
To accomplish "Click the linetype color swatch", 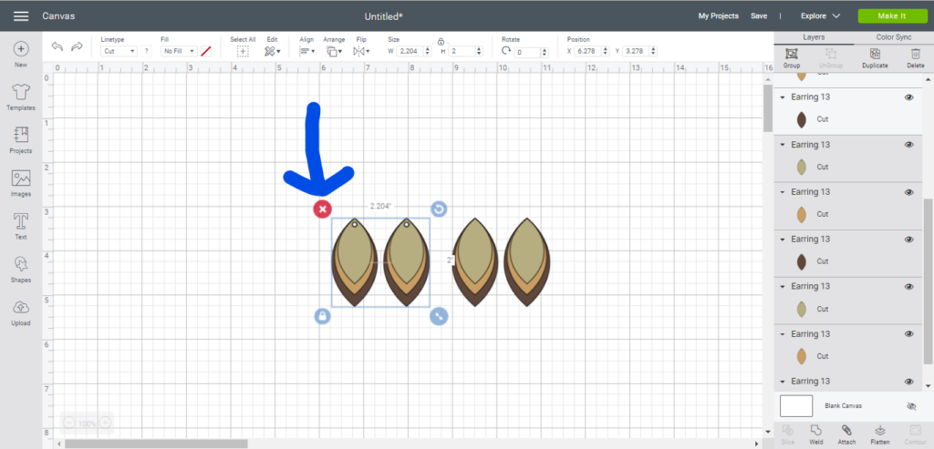I will pyautogui.click(x=206, y=52).
